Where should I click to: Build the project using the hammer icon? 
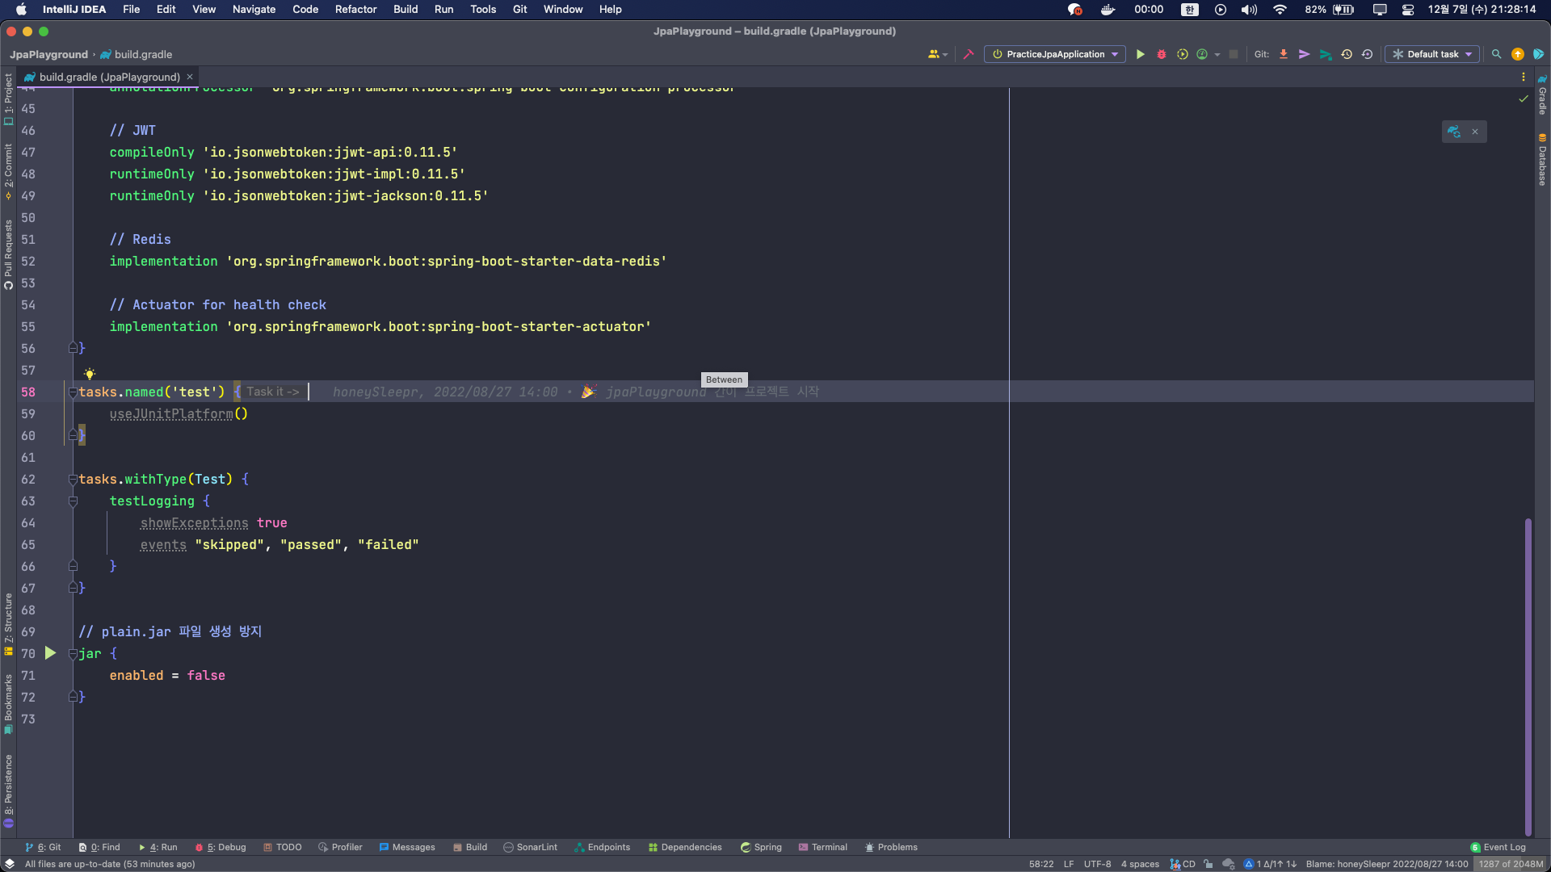[x=969, y=54]
